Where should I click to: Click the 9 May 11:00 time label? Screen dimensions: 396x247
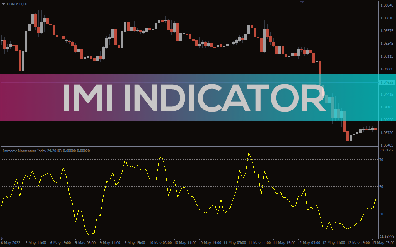pos(110,243)
